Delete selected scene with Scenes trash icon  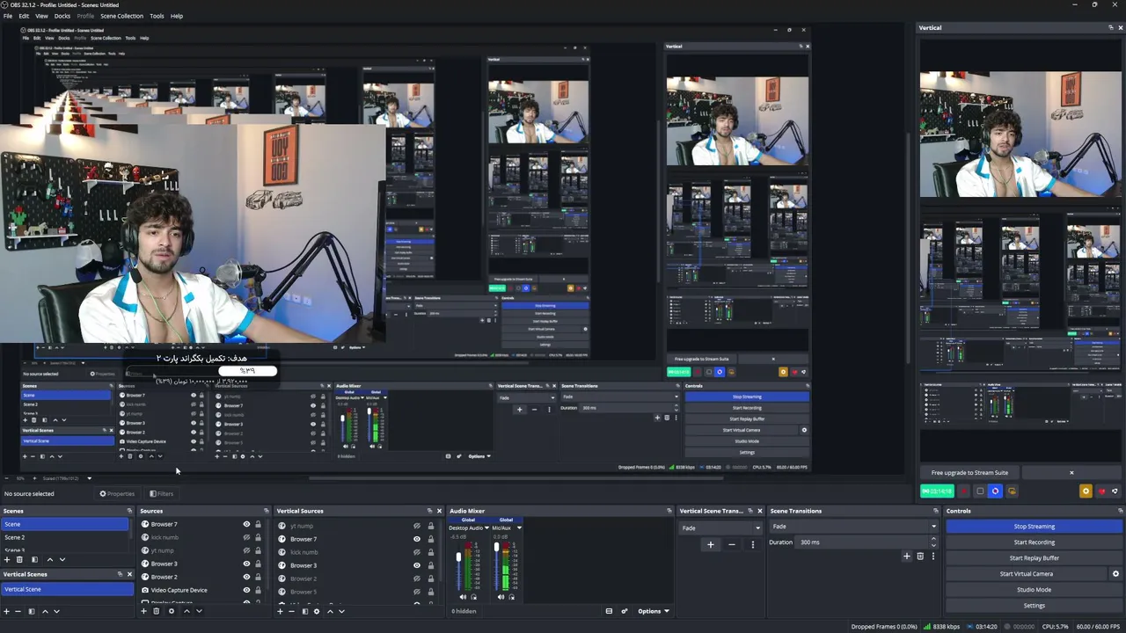pos(19,559)
